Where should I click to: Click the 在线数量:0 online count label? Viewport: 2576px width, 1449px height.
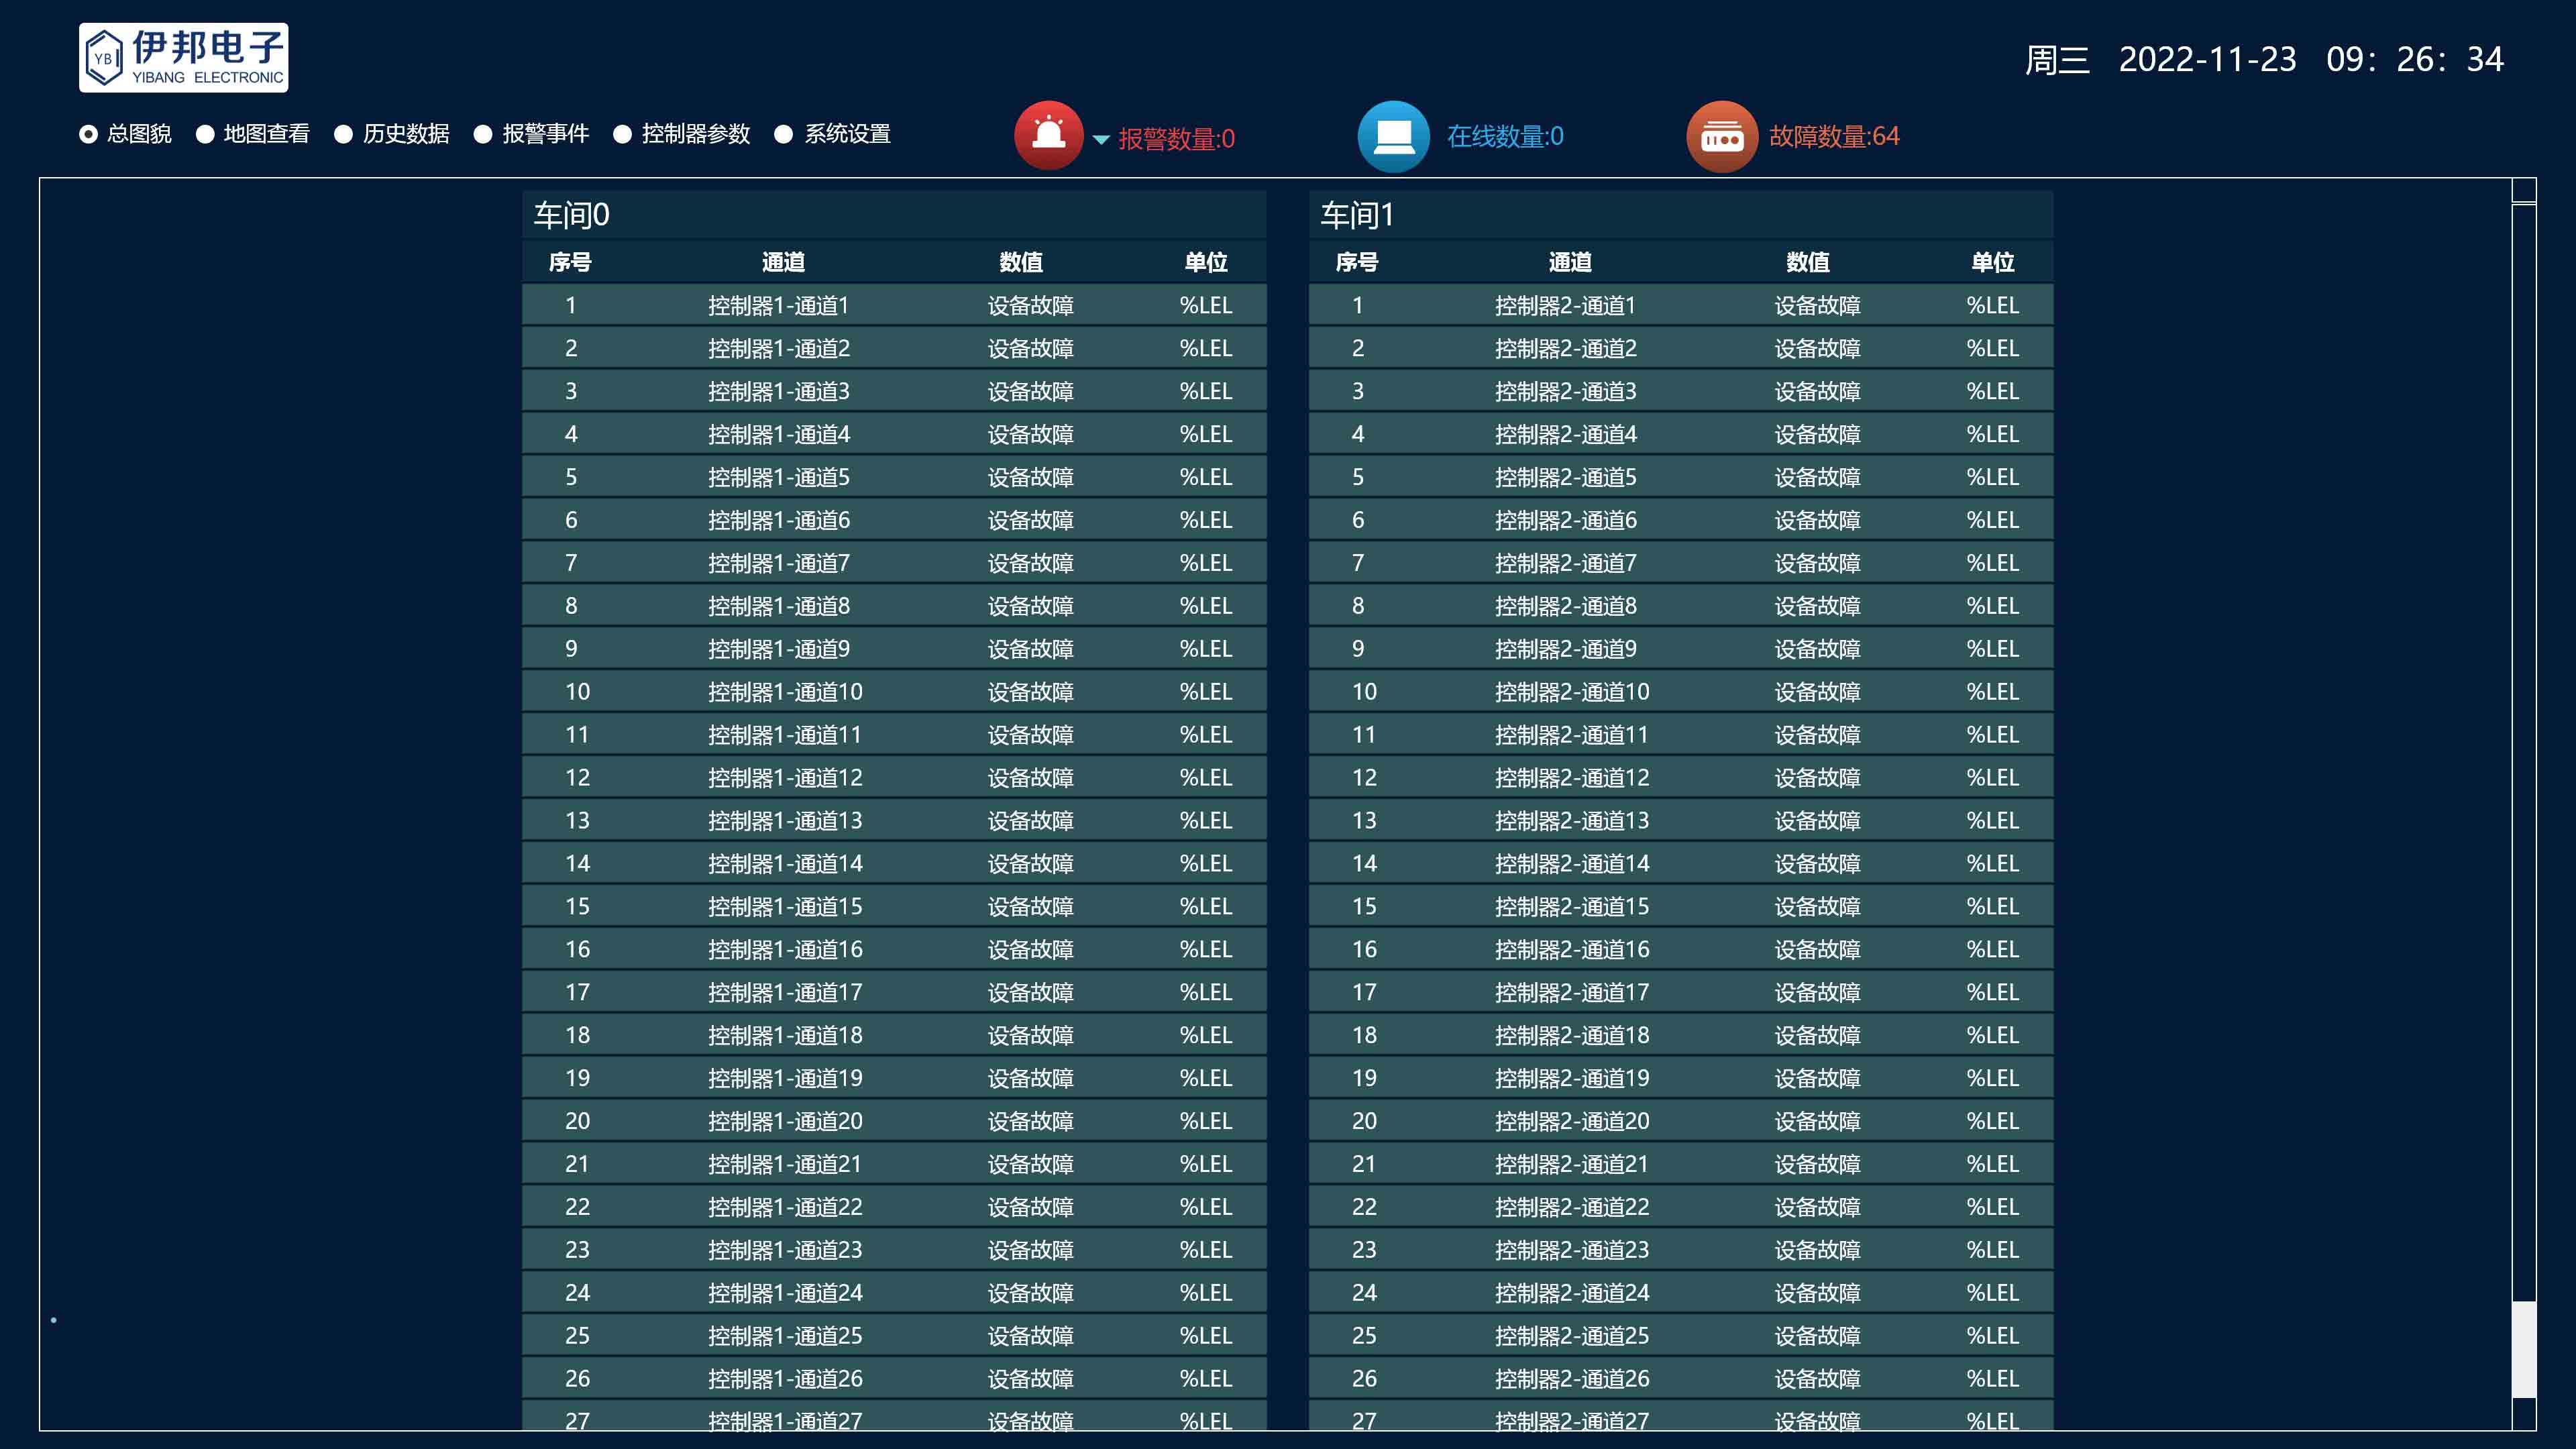[1505, 136]
